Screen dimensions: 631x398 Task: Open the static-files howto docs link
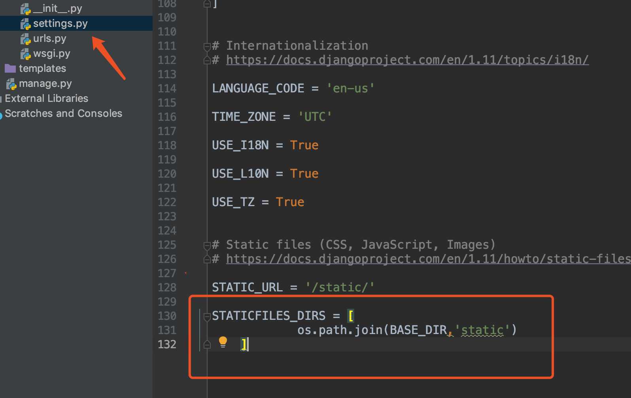pos(428,259)
